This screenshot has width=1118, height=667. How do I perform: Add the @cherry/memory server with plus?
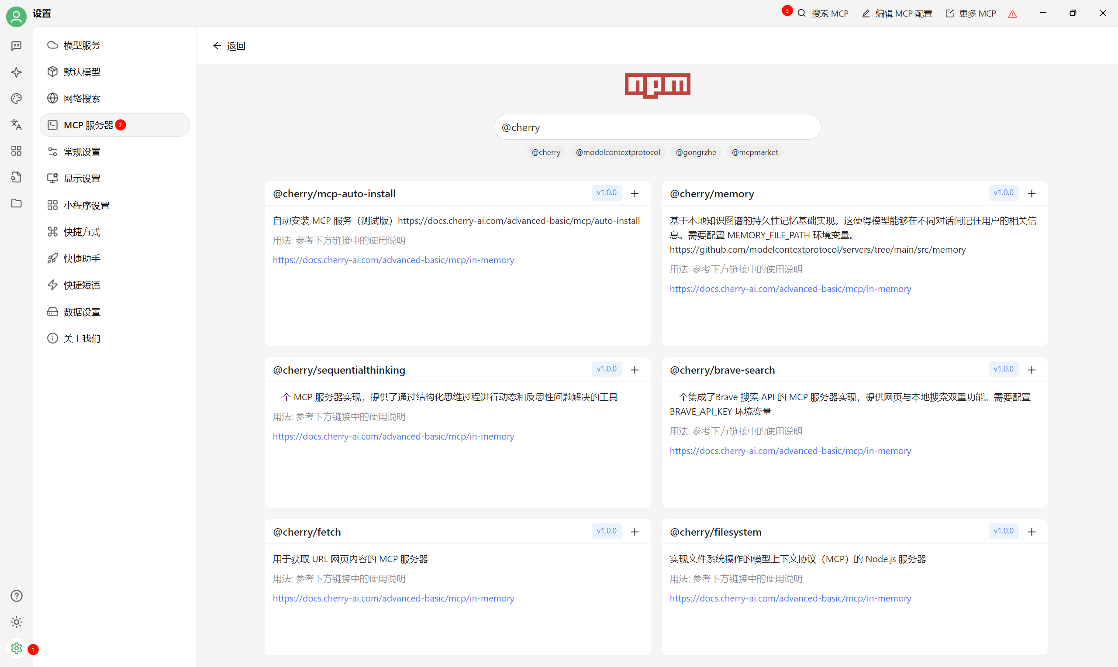point(1032,193)
